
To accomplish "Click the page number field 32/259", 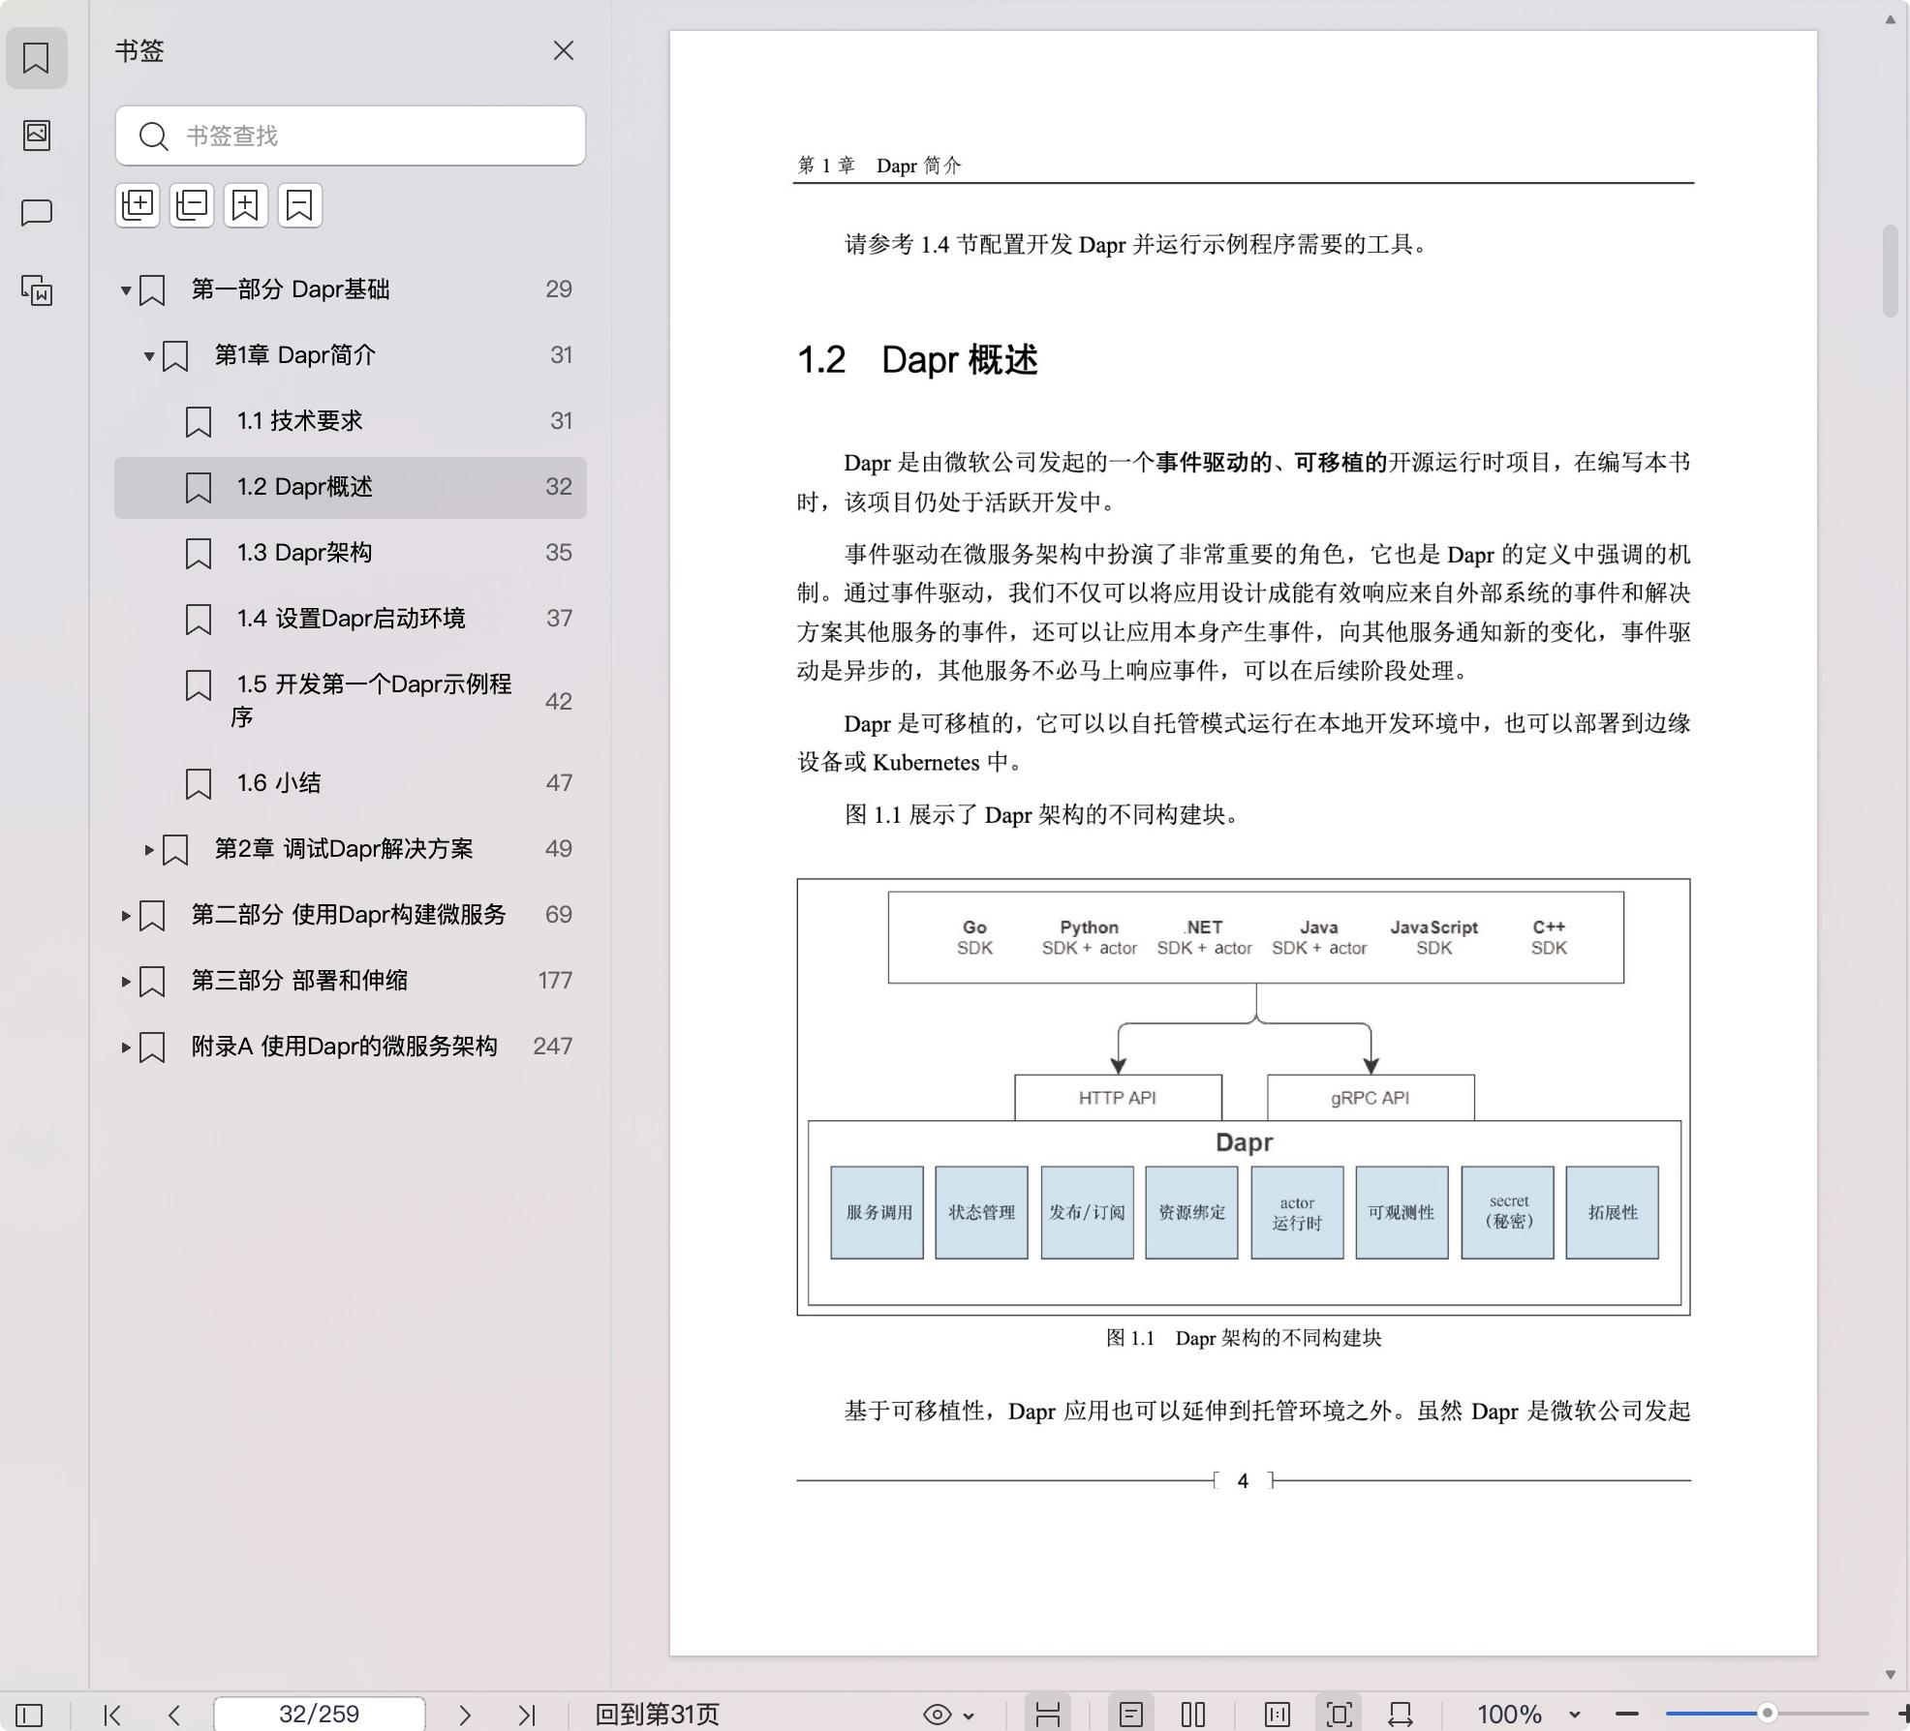I will [x=319, y=1714].
